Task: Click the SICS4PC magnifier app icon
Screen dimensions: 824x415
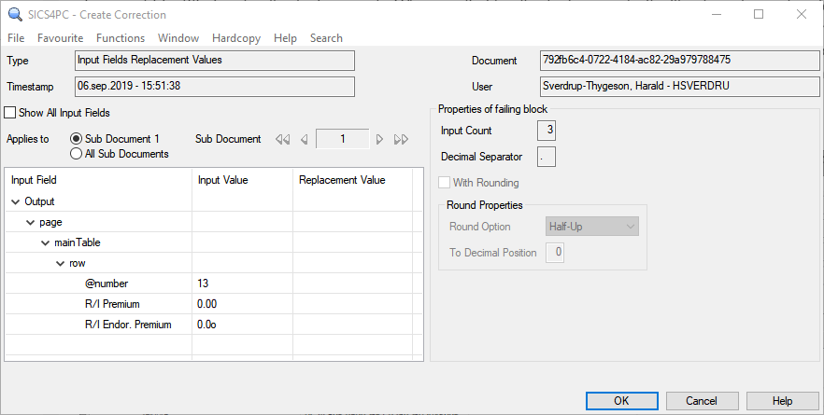Action: 13,14
